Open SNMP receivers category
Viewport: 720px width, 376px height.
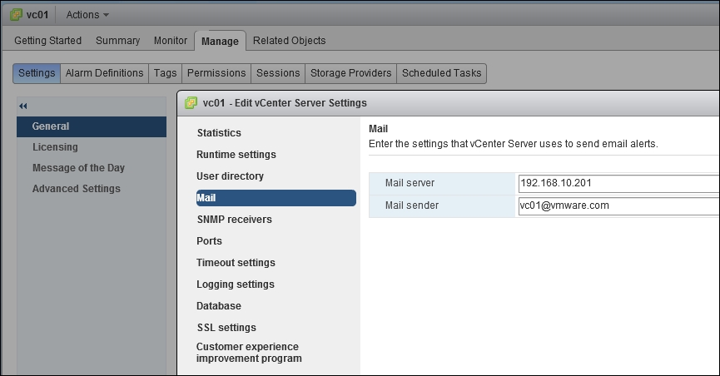[234, 220]
